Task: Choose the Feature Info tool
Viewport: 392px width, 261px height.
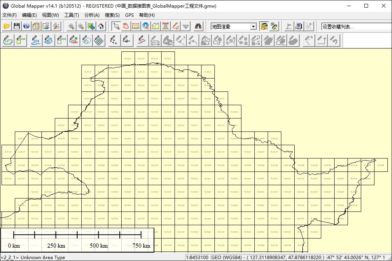Action: pos(146,26)
